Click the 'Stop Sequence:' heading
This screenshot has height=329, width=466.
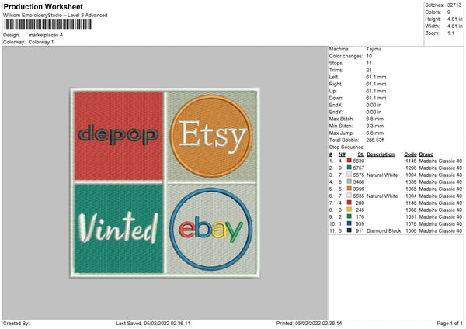click(346, 147)
